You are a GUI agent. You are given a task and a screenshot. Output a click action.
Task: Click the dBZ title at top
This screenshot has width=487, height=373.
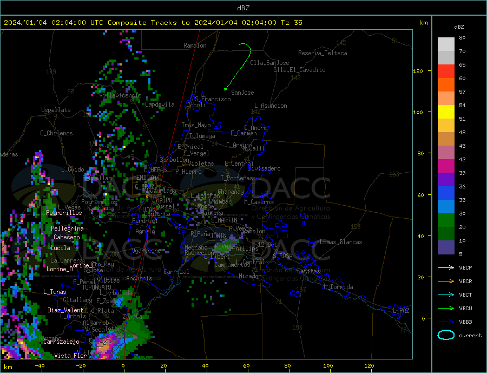click(x=243, y=8)
